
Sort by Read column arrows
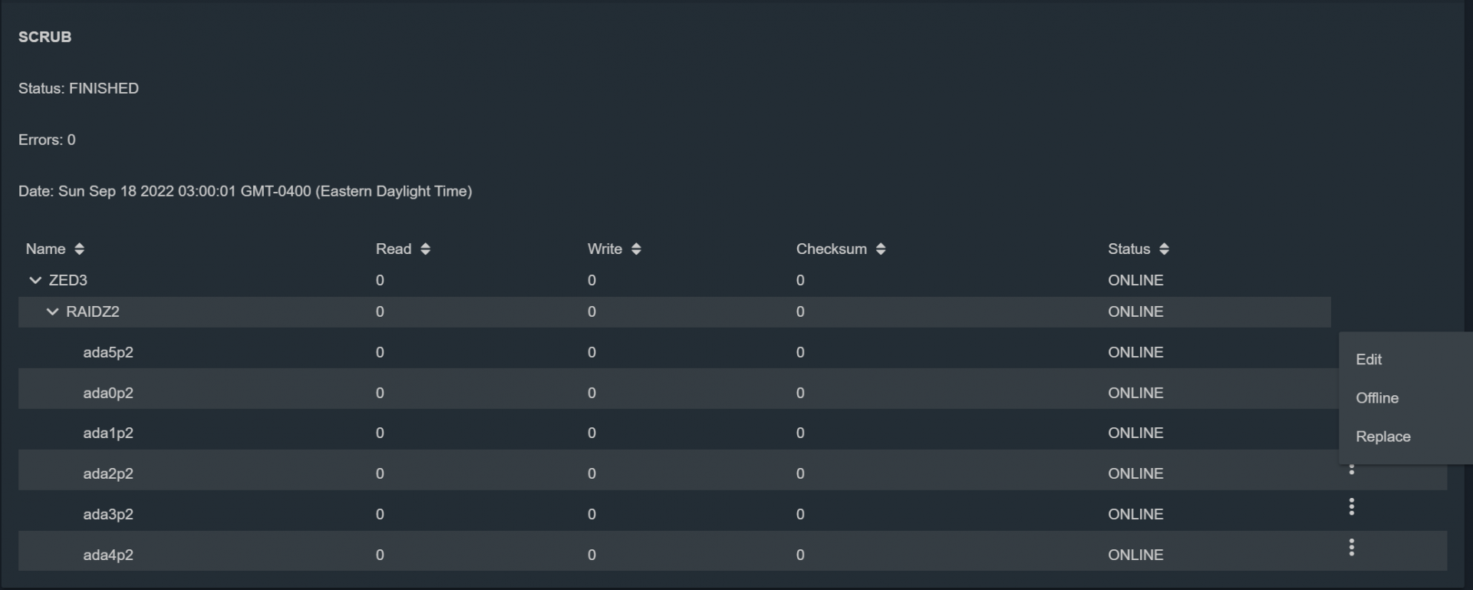(425, 249)
